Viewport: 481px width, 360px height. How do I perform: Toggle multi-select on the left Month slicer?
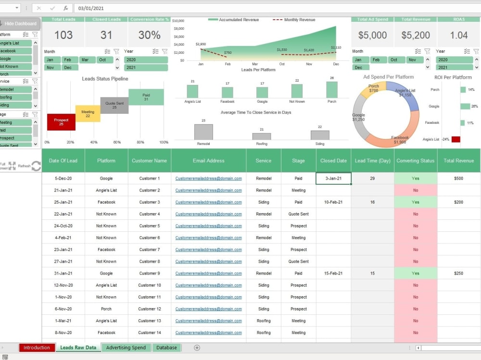[x=107, y=51]
